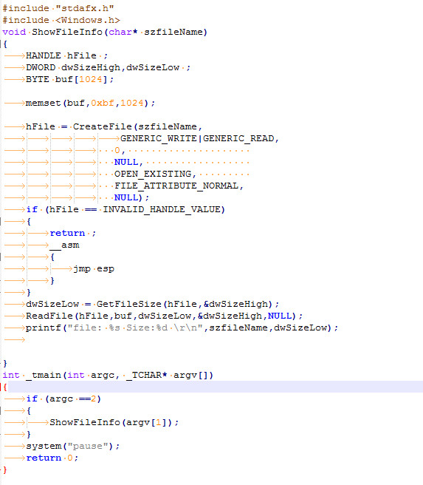Viewport: 423px width, 485px height.
Task: Click the OPEN_EXISTING argument
Action: (x=155, y=174)
